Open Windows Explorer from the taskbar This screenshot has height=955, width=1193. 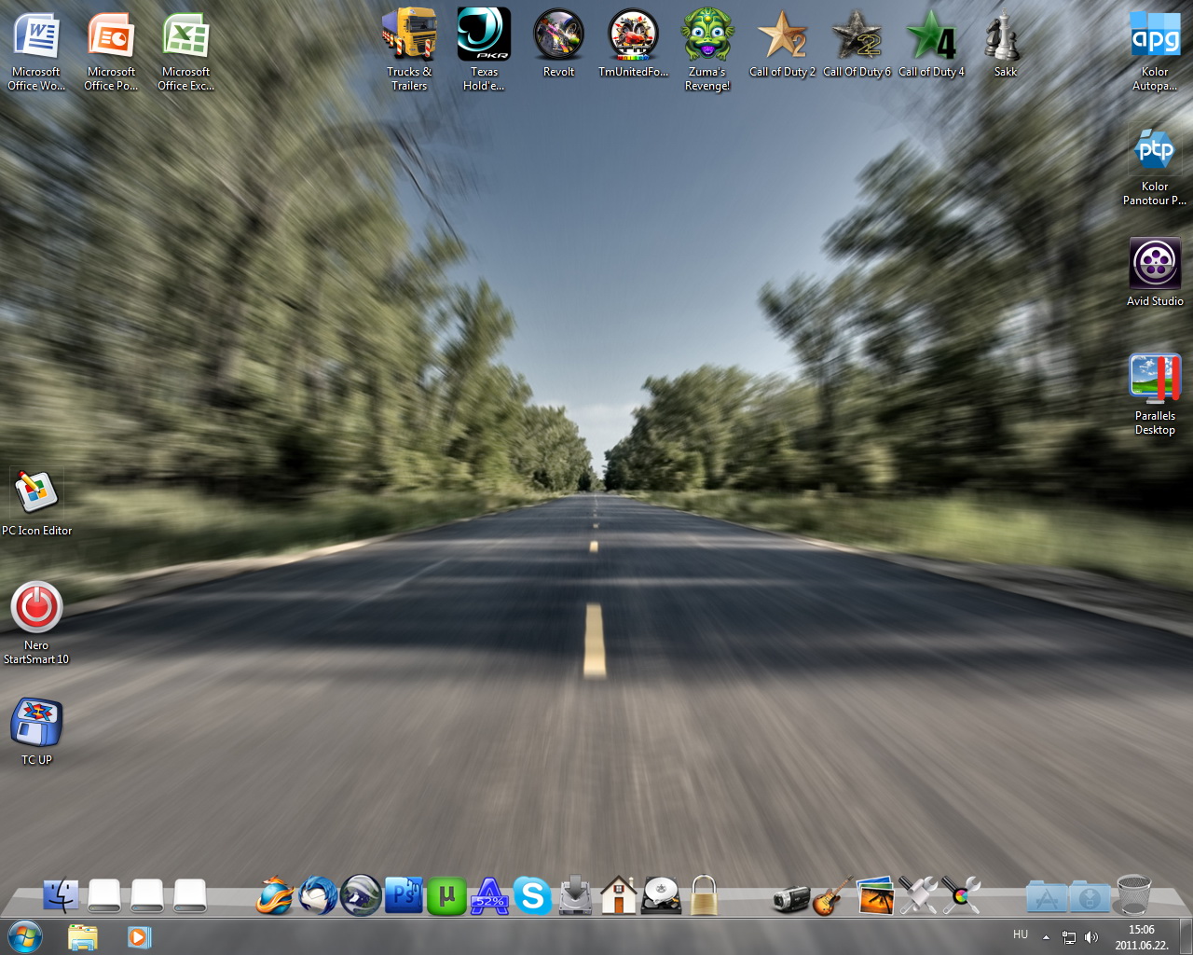point(82,936)
